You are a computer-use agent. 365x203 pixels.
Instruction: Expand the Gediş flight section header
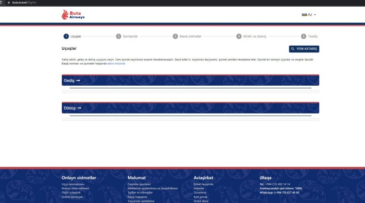190,81
